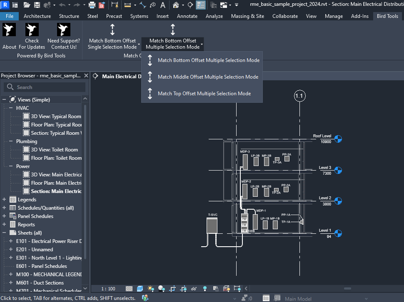Viewport: 404px width, 302px height.
Task: Open a project with the folder icon
Action: click(x=27, y=5)
